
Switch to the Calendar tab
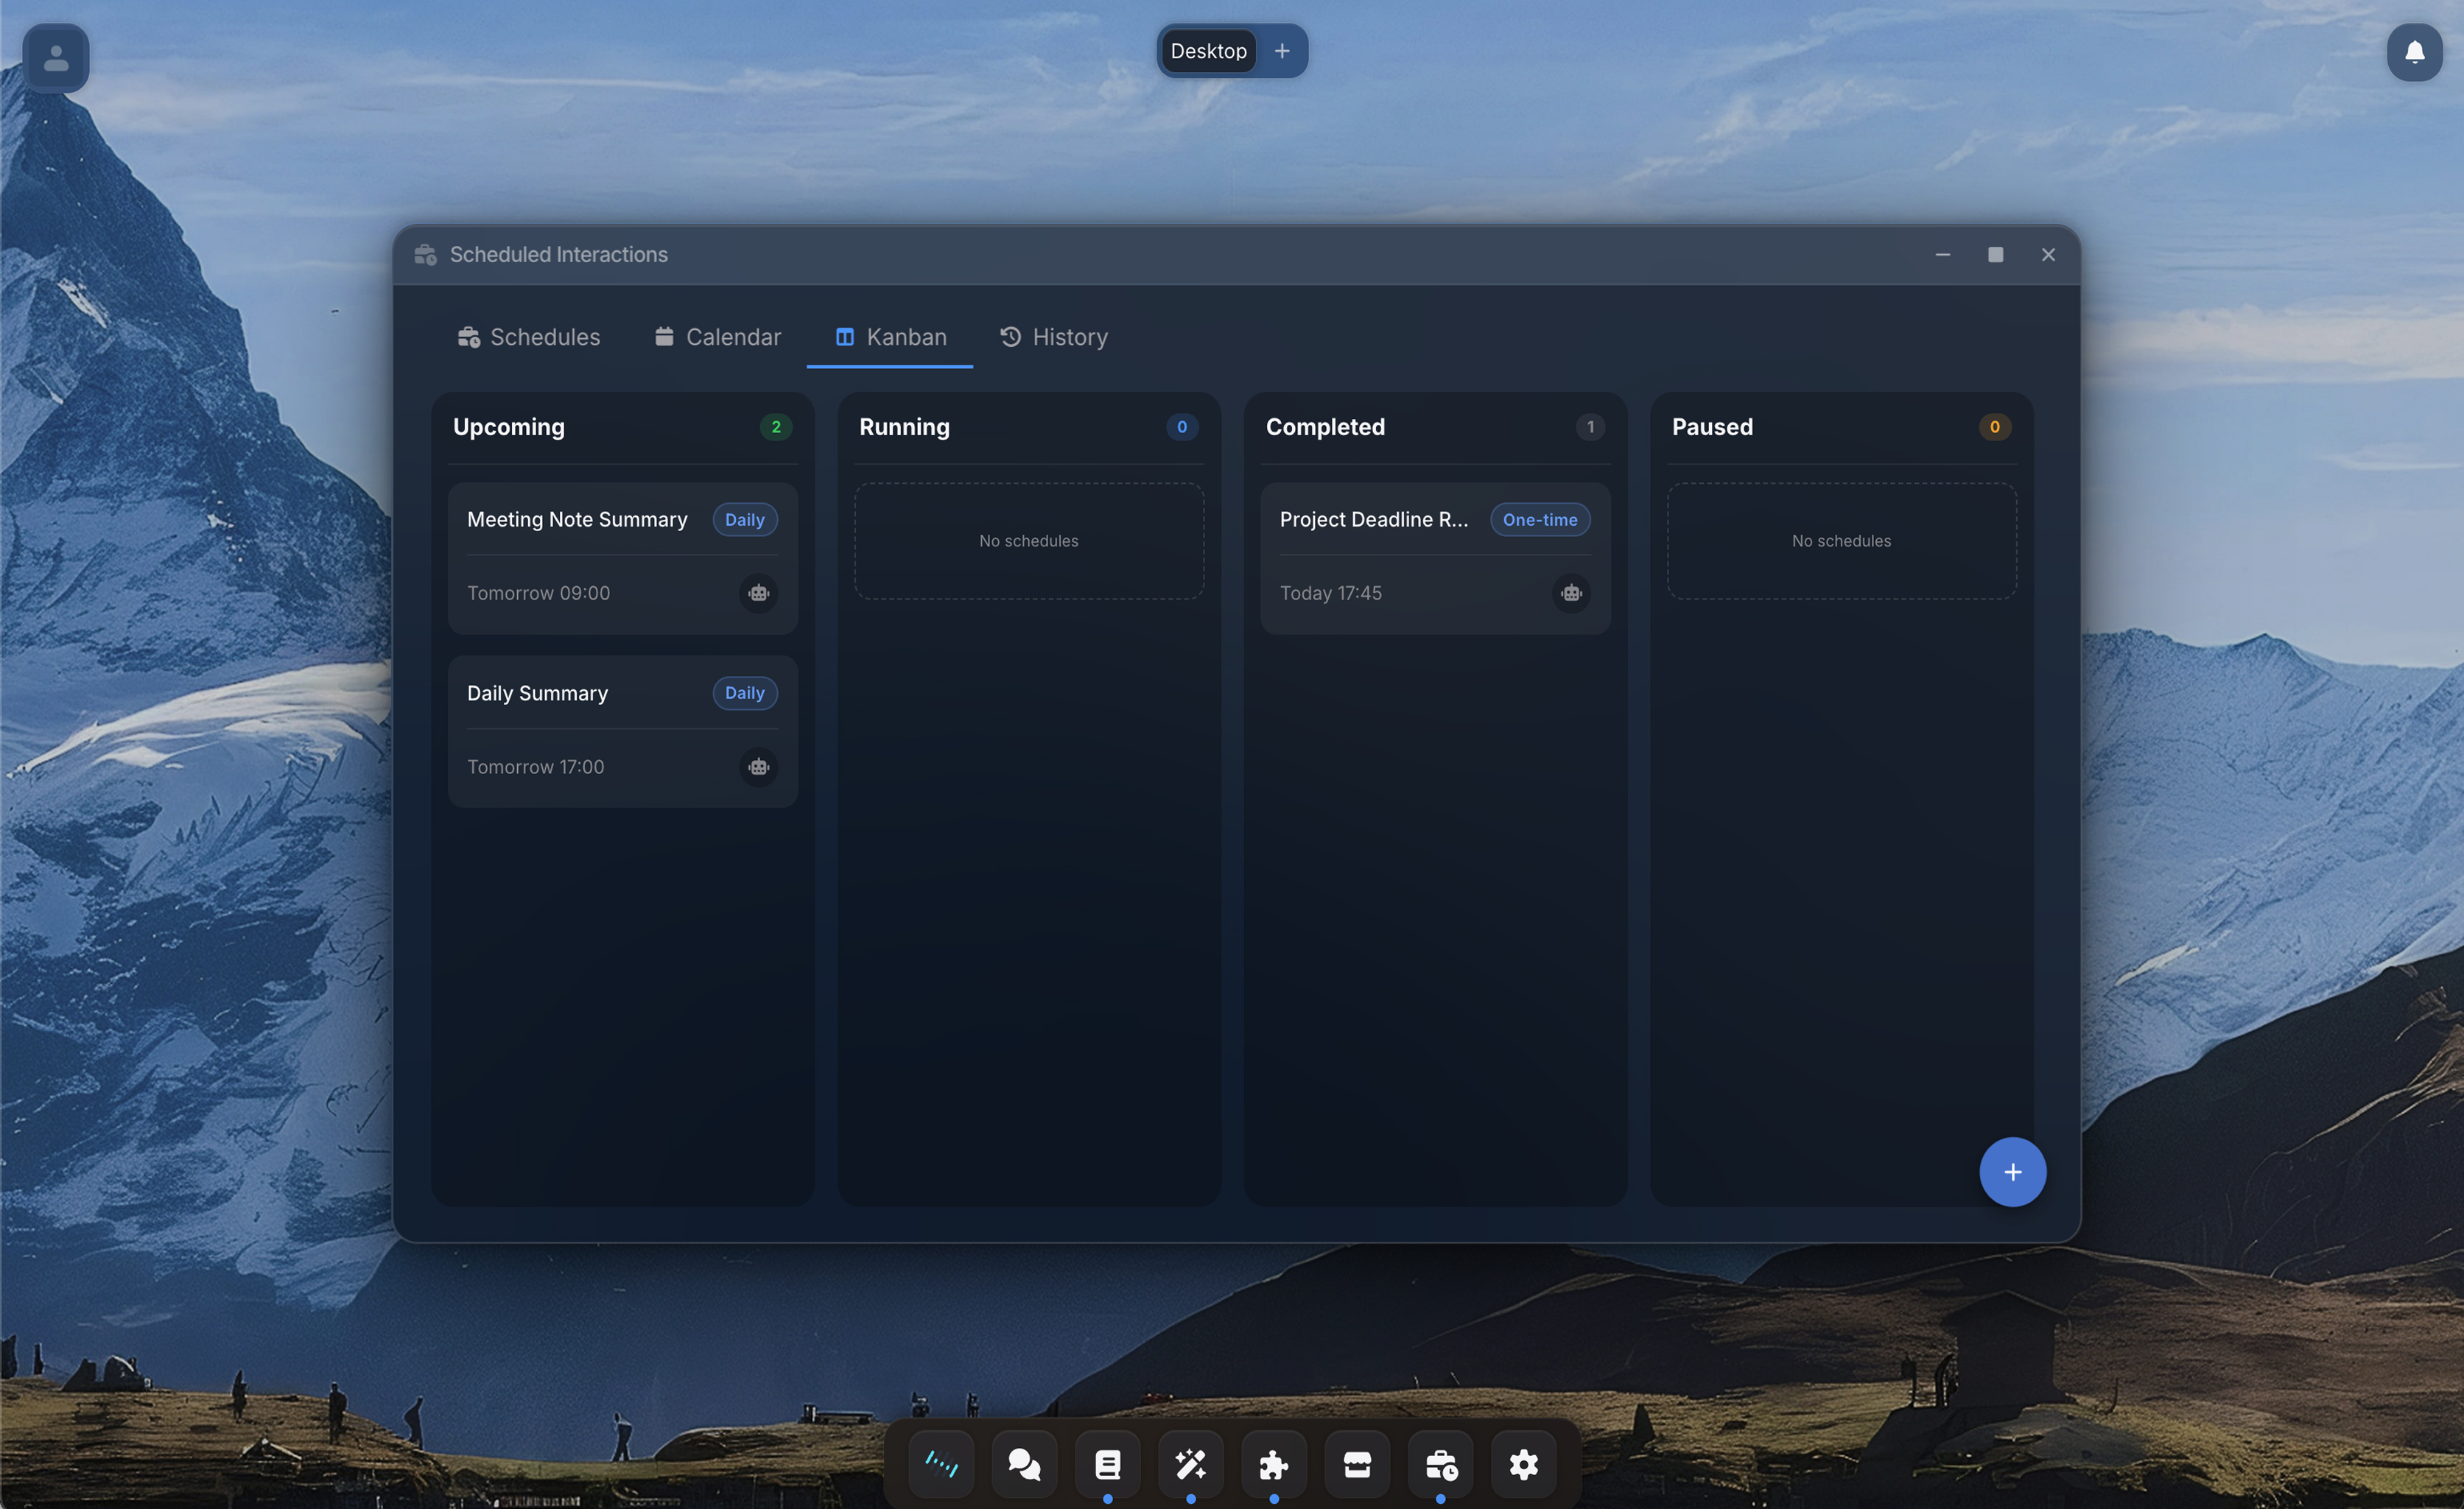(x=718, y=337)
